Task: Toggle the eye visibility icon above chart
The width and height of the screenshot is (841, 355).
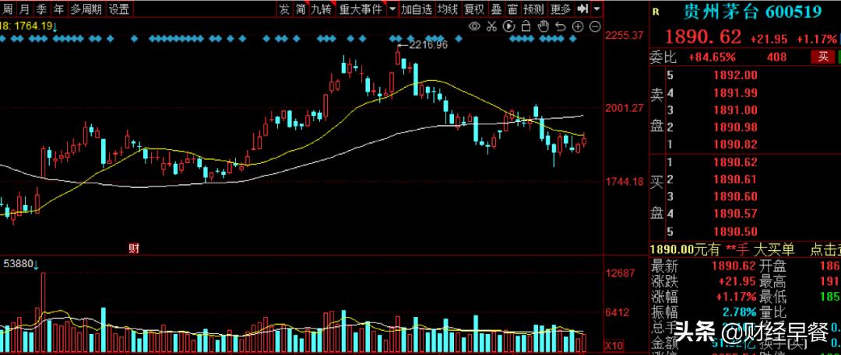Action: (474, 26)
